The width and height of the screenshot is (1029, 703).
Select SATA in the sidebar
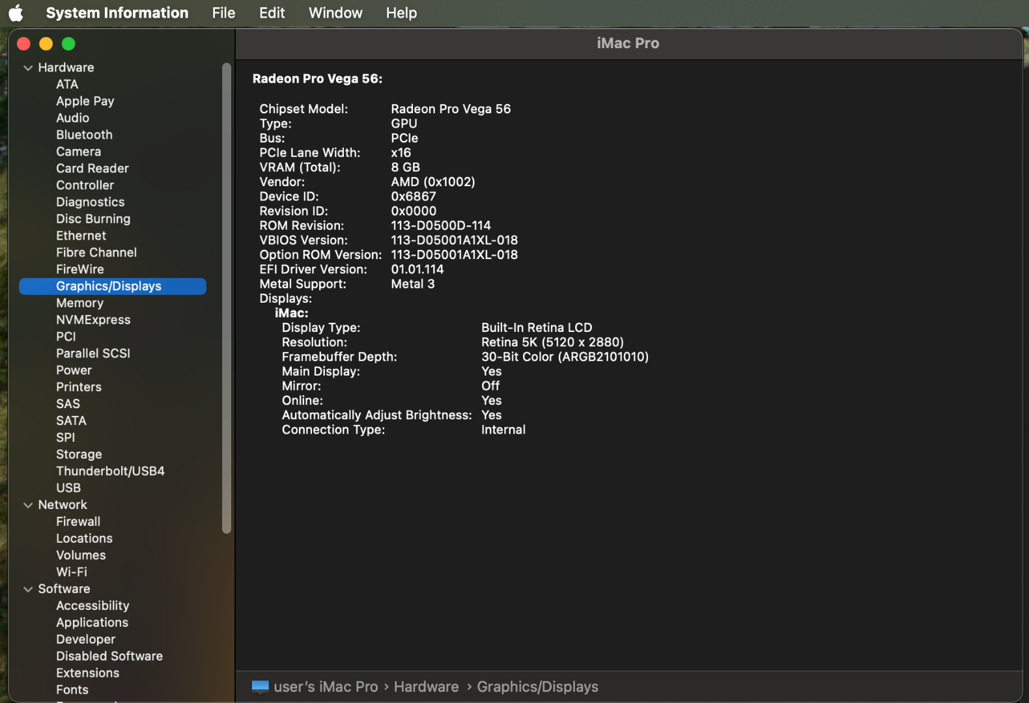71,421
